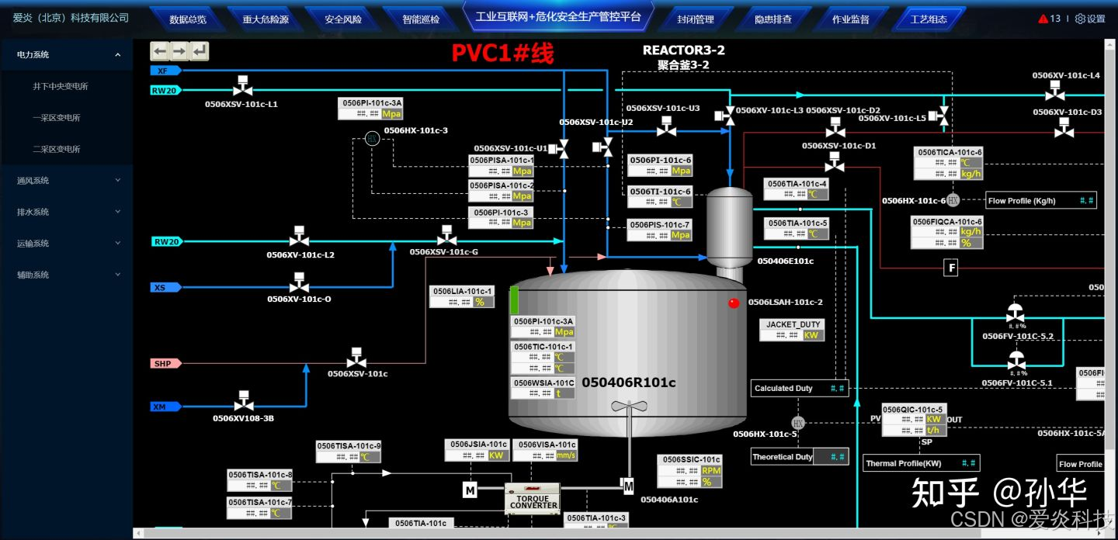
Task: Click the alert bell showing 13
Action: coord(1049,19)
